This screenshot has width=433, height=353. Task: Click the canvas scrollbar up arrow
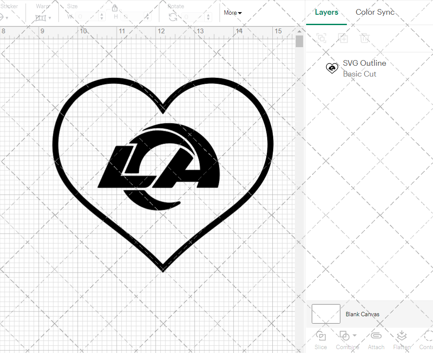(299, 31)
